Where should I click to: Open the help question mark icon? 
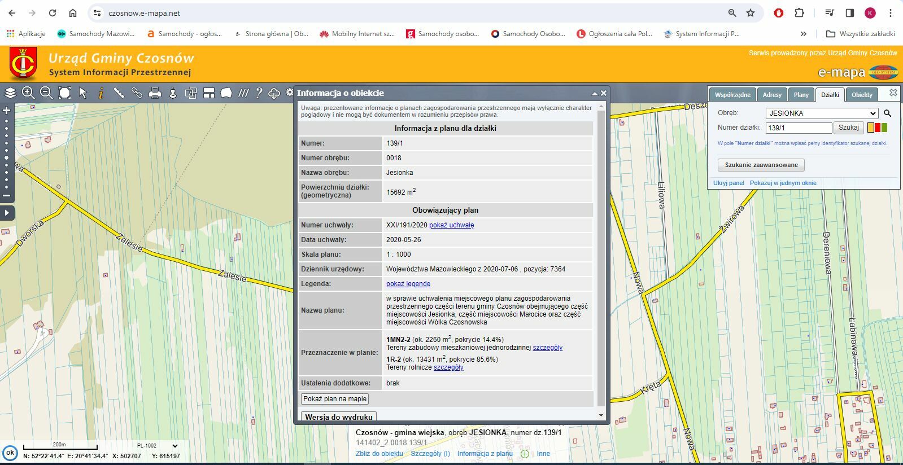[259, 93]
